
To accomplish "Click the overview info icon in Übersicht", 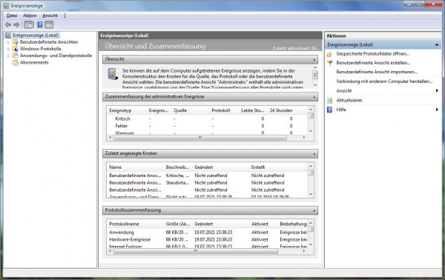I will click(x=113, y=74).
